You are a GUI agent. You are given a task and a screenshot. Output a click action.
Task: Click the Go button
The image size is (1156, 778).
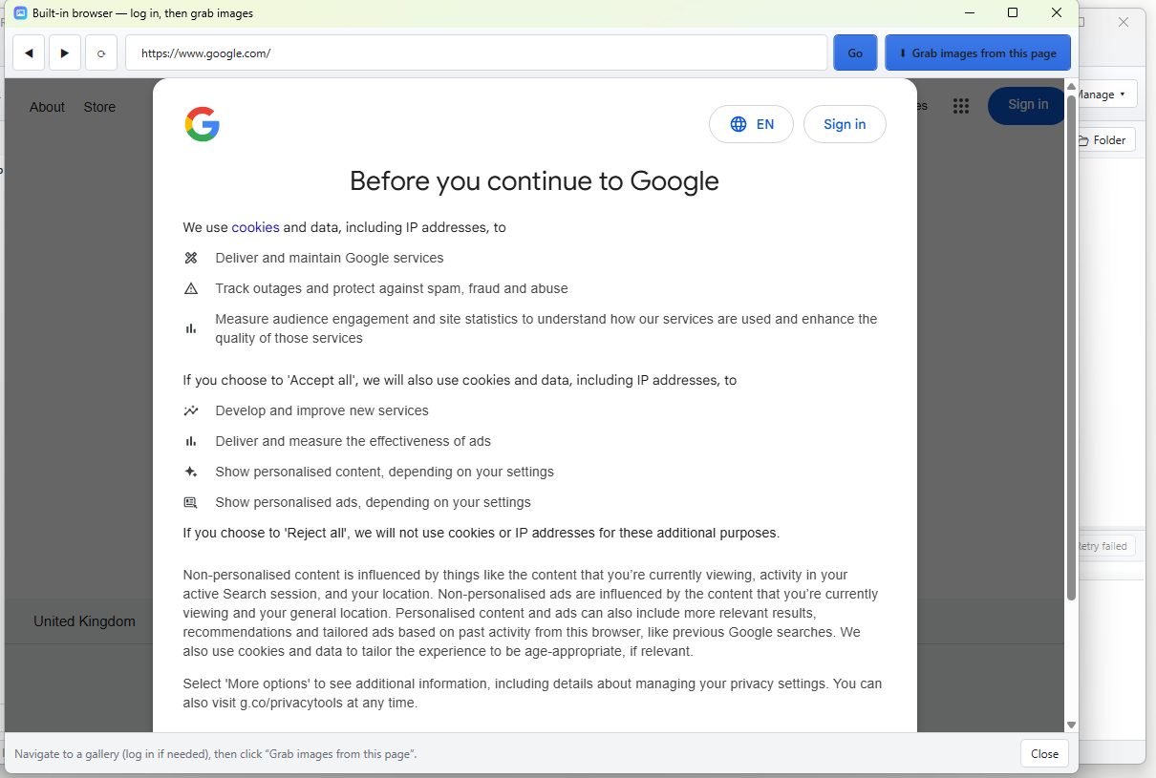point(855,53)
